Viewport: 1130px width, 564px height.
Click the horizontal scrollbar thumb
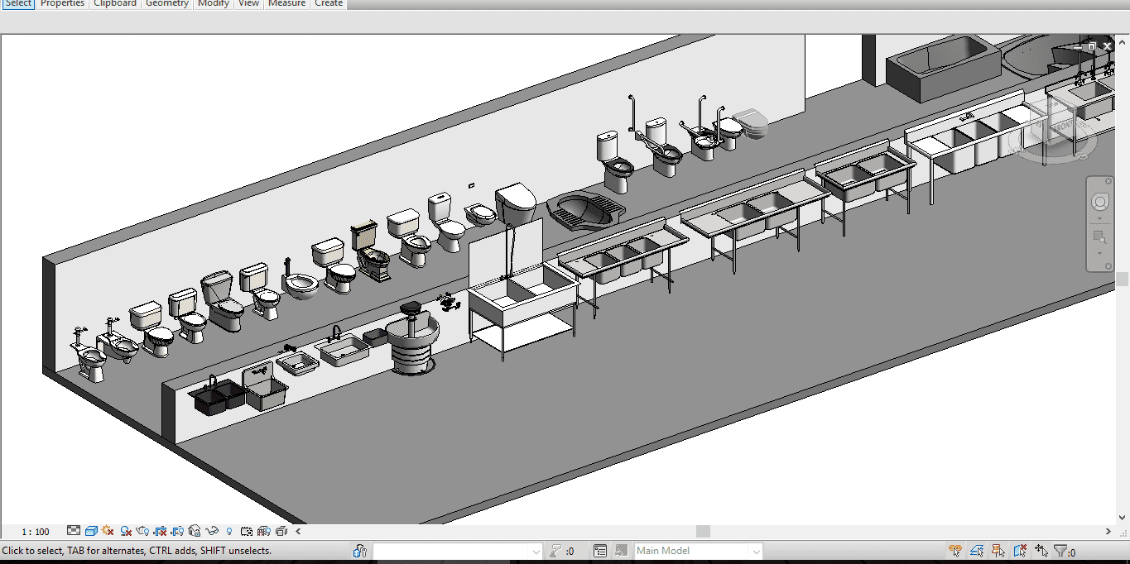(702, 531)
